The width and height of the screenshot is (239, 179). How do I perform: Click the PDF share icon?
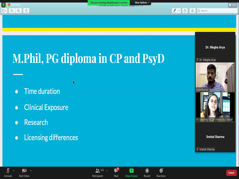tap(27, 11)
